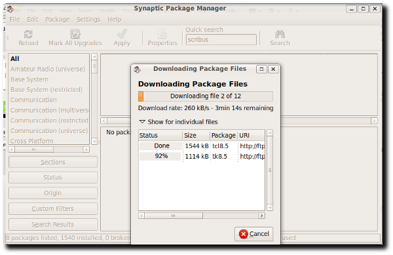Click the Search Results button
This screenshot has width=393, height=255.
pos(53,224)
